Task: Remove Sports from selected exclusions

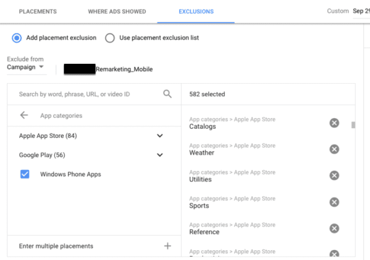Action: [334, 202]
